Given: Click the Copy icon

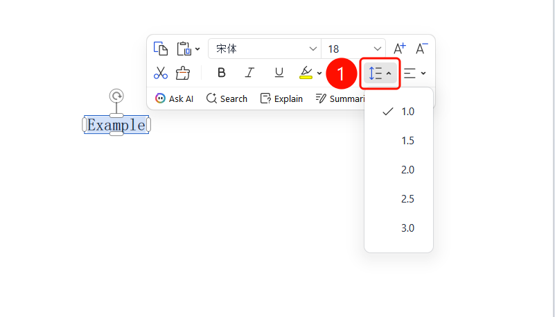Looking at the screenshot, I should 160,49.
